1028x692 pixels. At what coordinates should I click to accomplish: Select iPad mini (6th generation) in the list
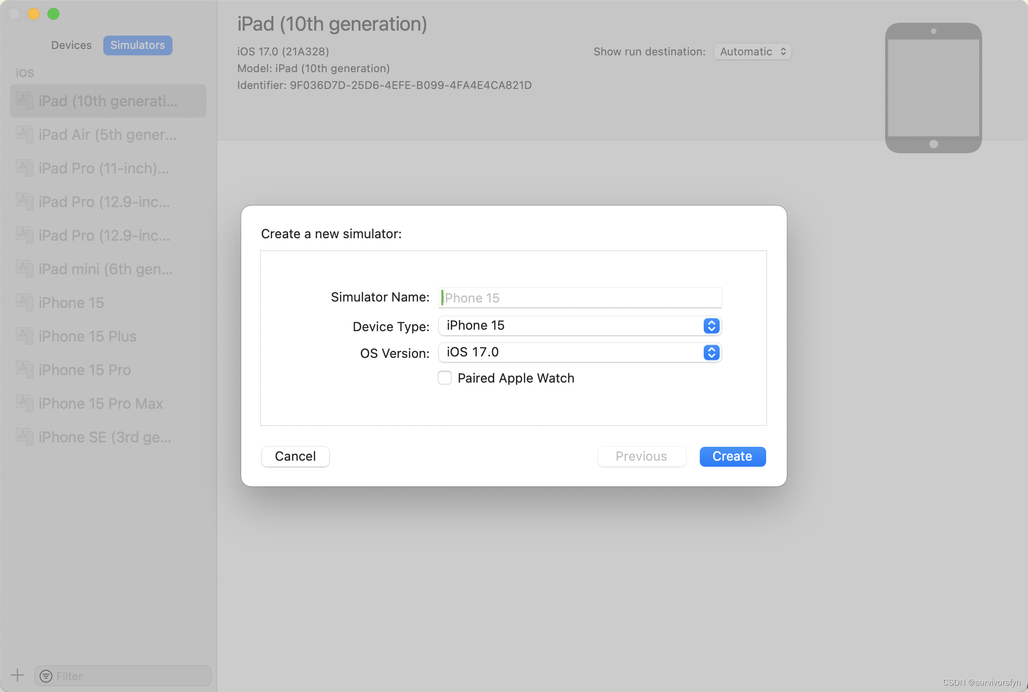click(108, 269)
